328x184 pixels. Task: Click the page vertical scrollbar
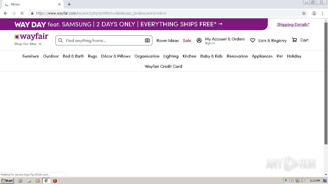click(326, 83)
